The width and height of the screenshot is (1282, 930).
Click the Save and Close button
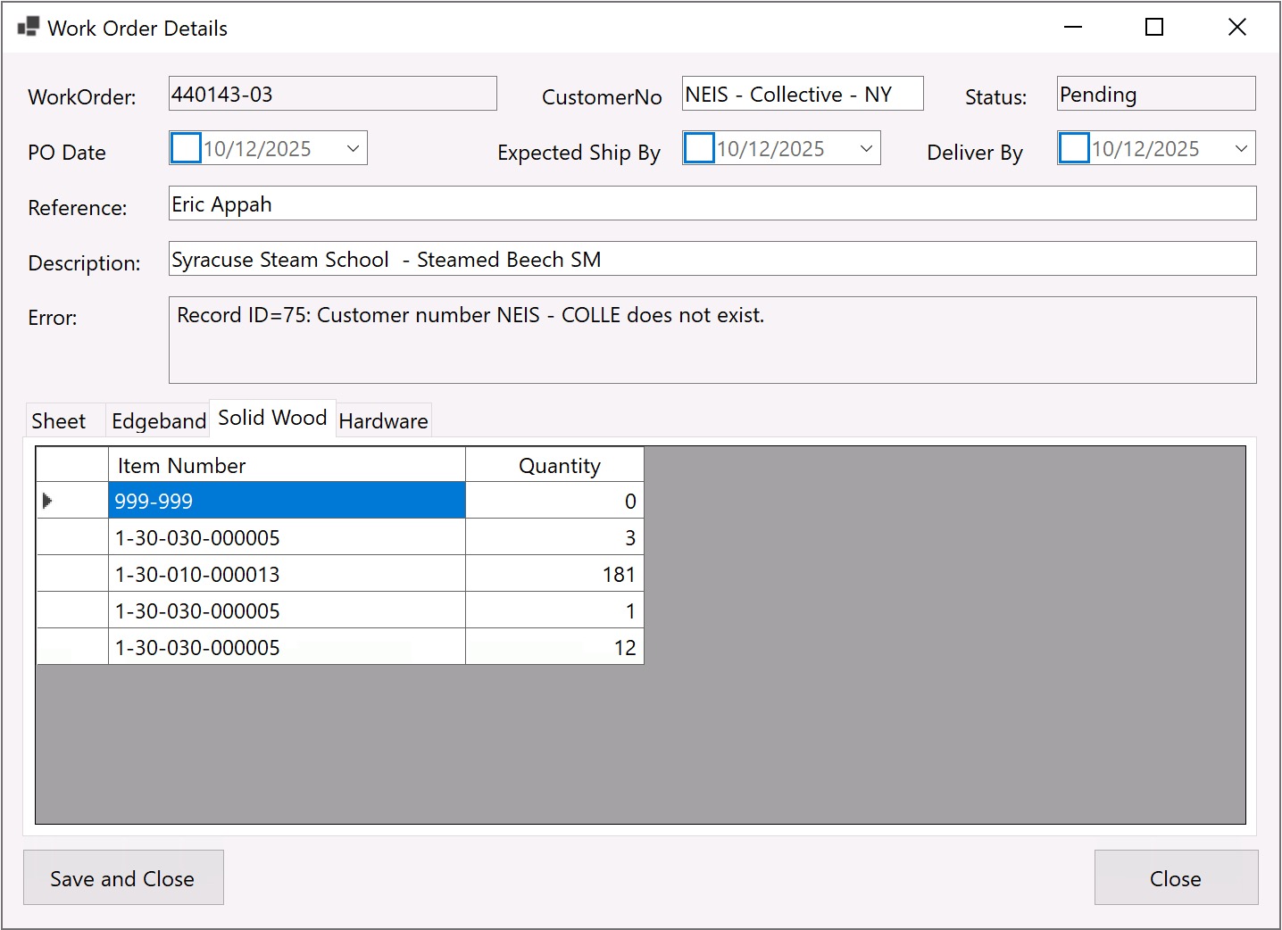point(123,878)
